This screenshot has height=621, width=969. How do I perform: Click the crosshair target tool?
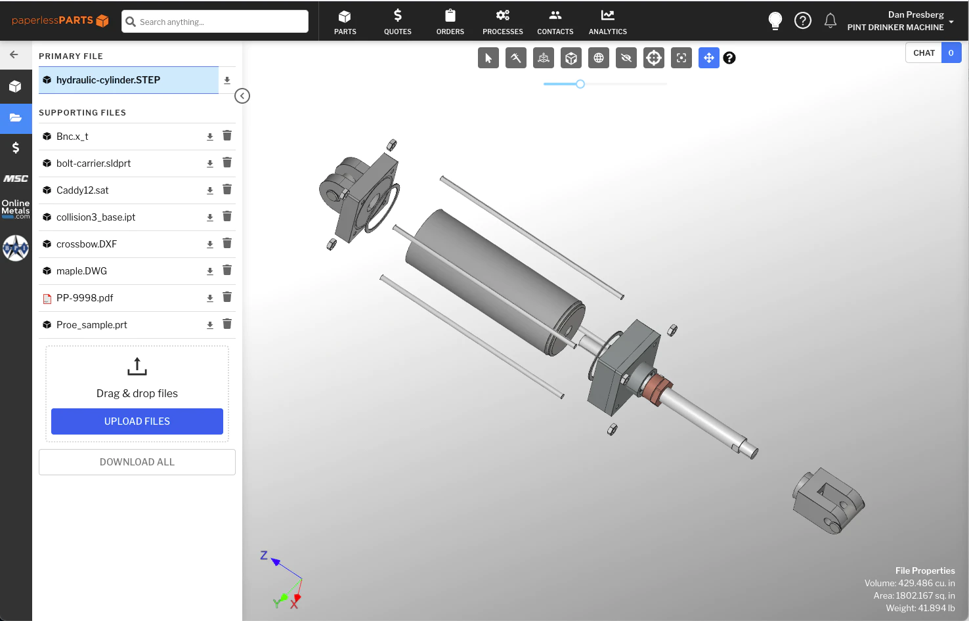click(654, 58)
